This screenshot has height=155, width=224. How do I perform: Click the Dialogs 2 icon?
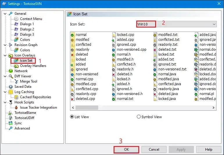[x=16, y=29]
